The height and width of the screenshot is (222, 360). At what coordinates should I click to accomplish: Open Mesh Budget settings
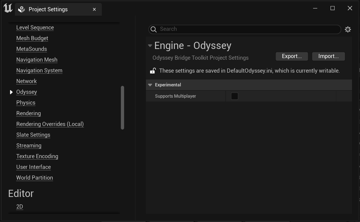click(x=32, y=38)
